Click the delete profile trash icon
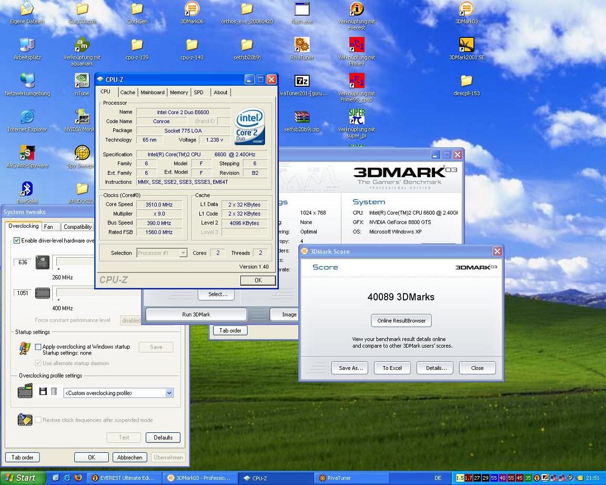Viewport: 606px width, 485px height. 54,391
